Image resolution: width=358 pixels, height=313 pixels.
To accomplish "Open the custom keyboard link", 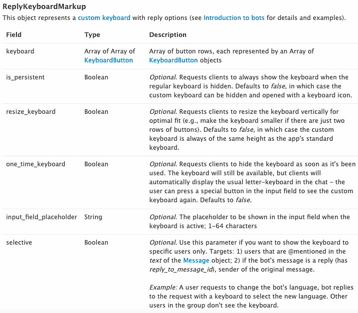I will pos(104,17).
